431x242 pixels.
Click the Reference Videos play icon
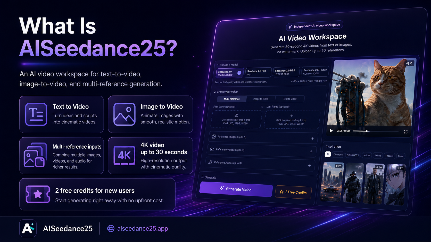[x=212, y=149]
